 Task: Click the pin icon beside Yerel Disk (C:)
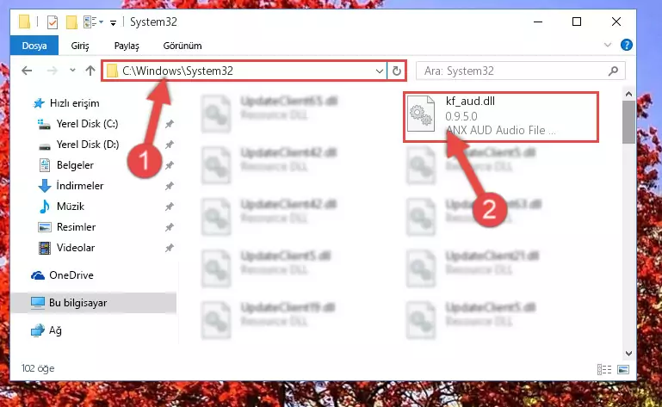[170, 124]
